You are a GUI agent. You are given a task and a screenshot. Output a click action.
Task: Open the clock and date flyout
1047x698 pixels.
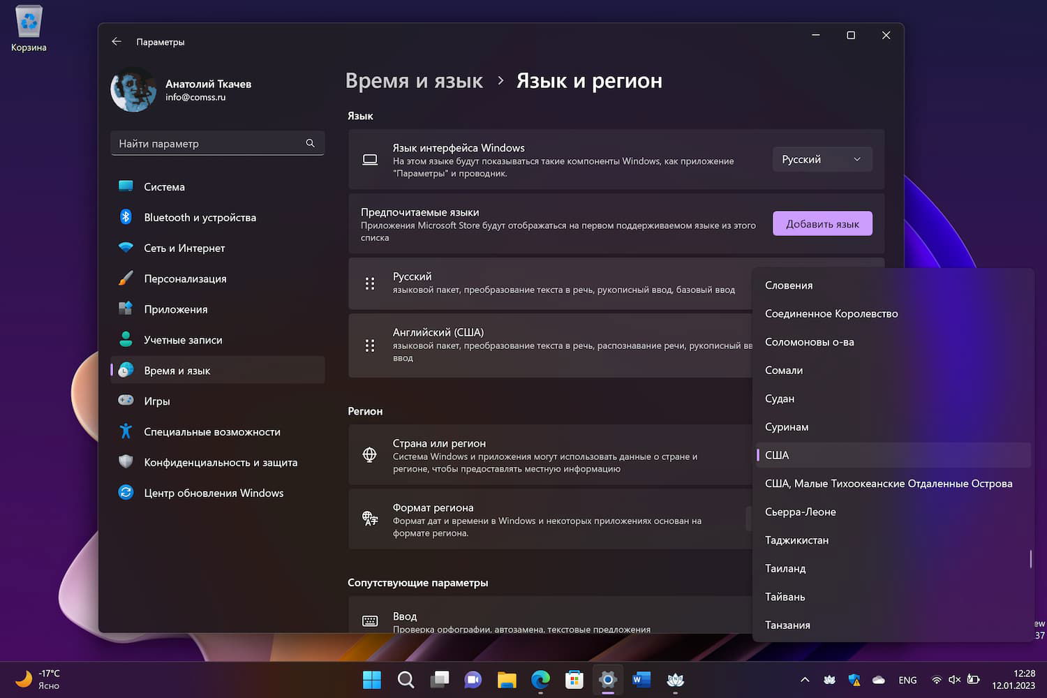(x=1013, y=679)
